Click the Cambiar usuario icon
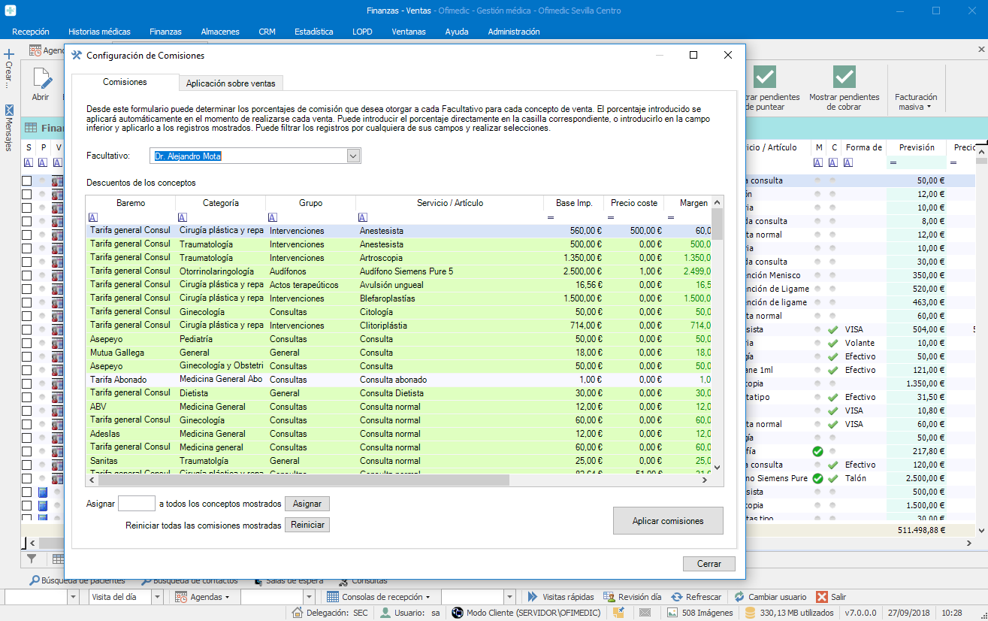This screenshot has width=988, height=621. 740,597
